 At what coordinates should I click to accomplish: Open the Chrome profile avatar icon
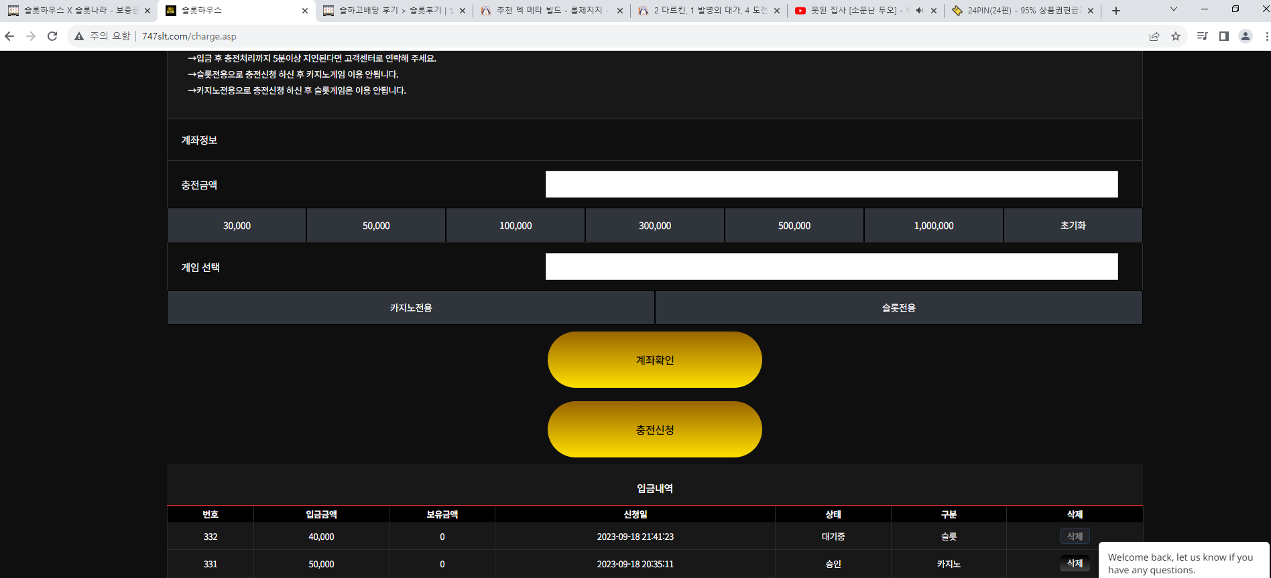pos(1246,36)
